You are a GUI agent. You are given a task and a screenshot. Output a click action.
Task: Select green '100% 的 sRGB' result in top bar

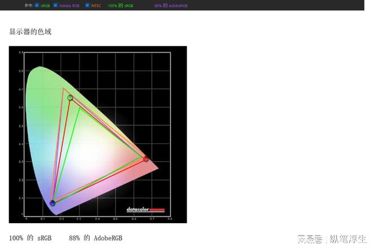click(121, 6)
